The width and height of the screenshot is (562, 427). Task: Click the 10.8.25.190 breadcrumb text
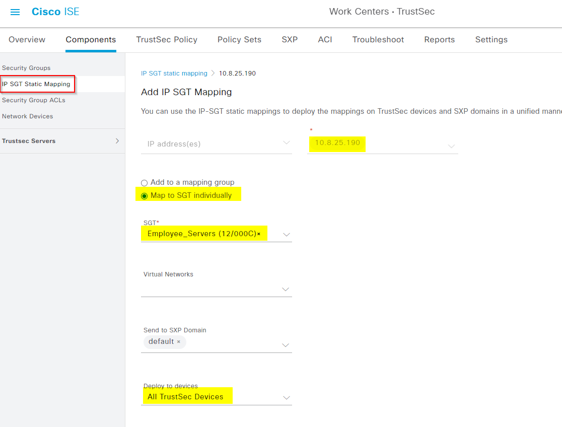point(237,73)
